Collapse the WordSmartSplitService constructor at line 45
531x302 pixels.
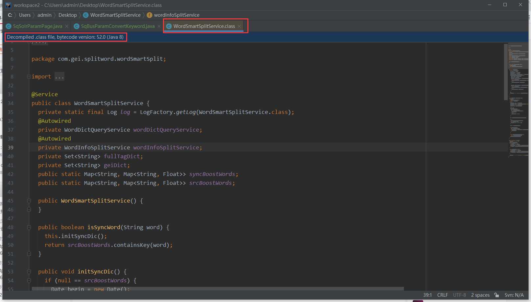29,201
